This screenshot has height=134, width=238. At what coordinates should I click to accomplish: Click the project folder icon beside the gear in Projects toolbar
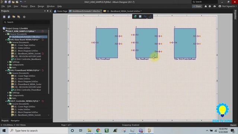click(x=19, y=17)
